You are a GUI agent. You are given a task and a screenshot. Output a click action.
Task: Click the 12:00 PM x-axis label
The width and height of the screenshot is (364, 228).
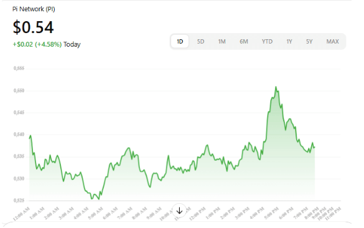(x=197, y=214)
